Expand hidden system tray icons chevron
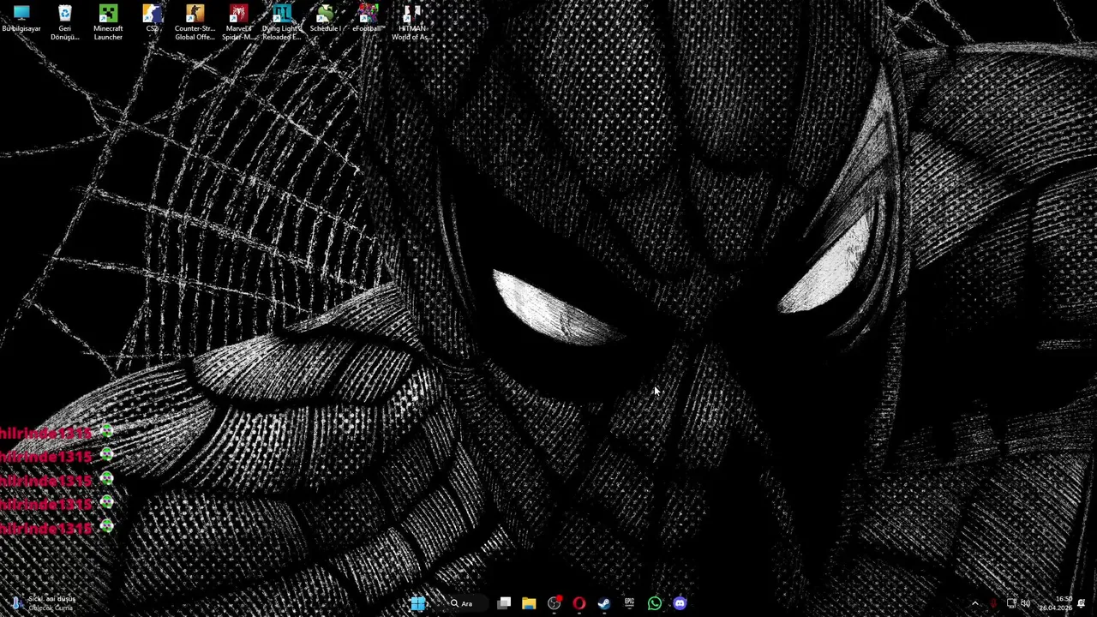The height and width of the screenshot is (617, 1097). coord(974,603)
